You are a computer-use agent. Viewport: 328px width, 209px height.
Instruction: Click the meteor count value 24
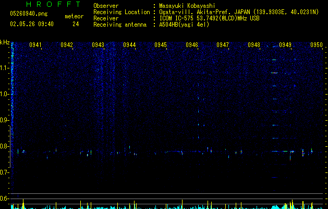[76, 24]
